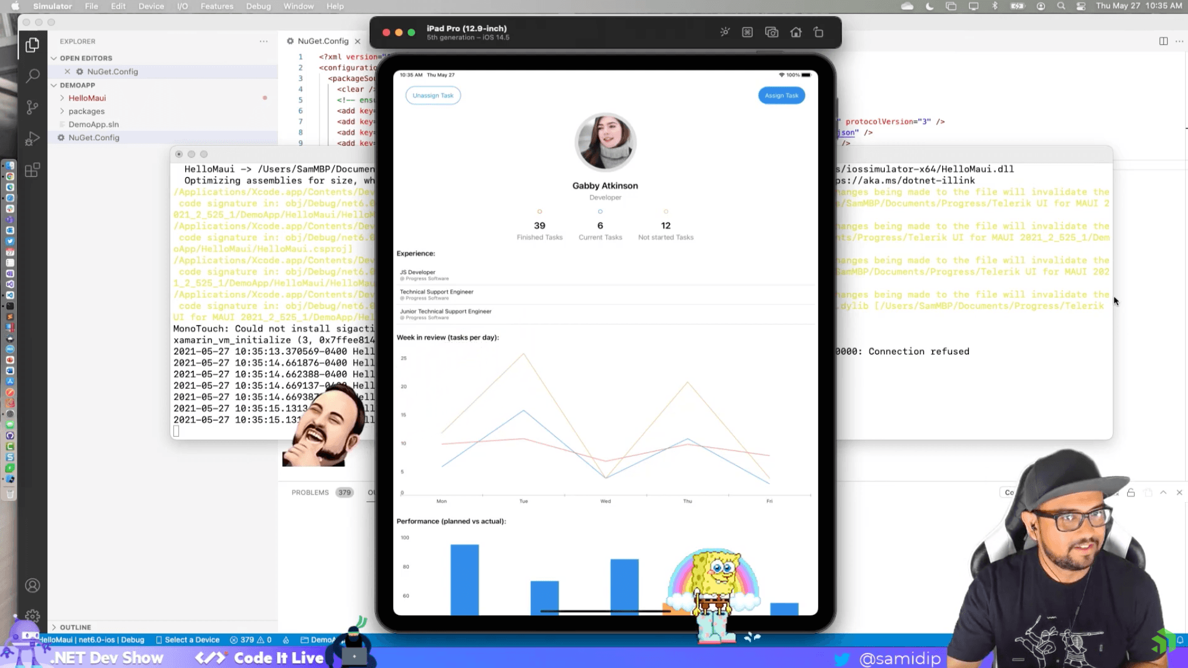Take a simulator screenshot with camera icon
Viewport: 1188px width, 668px height.
click(772, 32)
